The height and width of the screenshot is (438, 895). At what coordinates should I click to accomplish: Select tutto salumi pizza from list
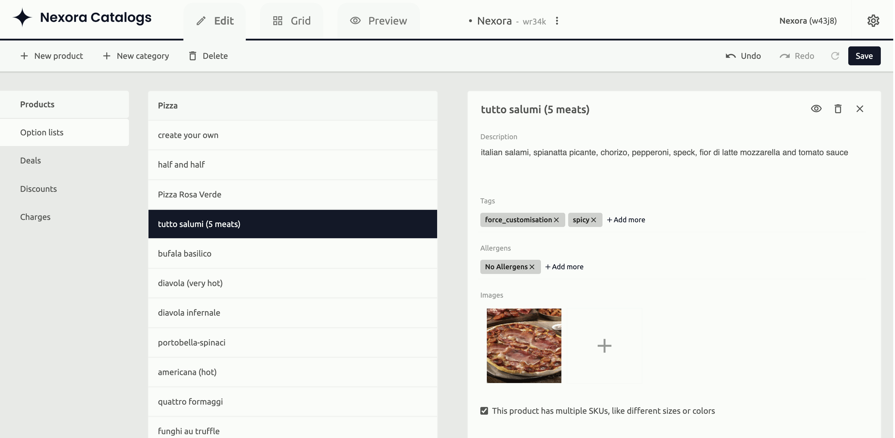[x=293, y=223]
